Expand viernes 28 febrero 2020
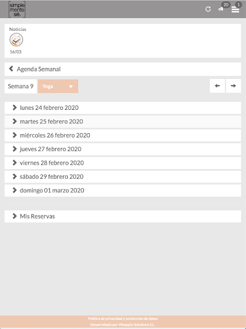The image size is (246, 329). pos(122,163)
